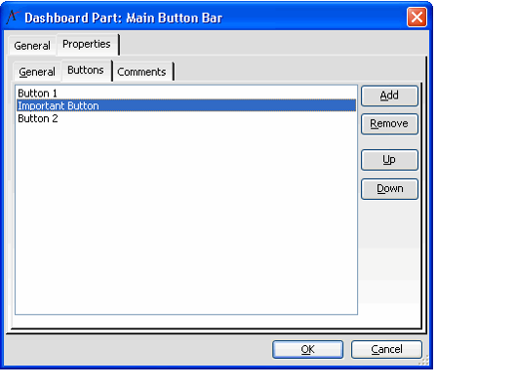Select the Button 1 list entry

(x=186, y=93)
